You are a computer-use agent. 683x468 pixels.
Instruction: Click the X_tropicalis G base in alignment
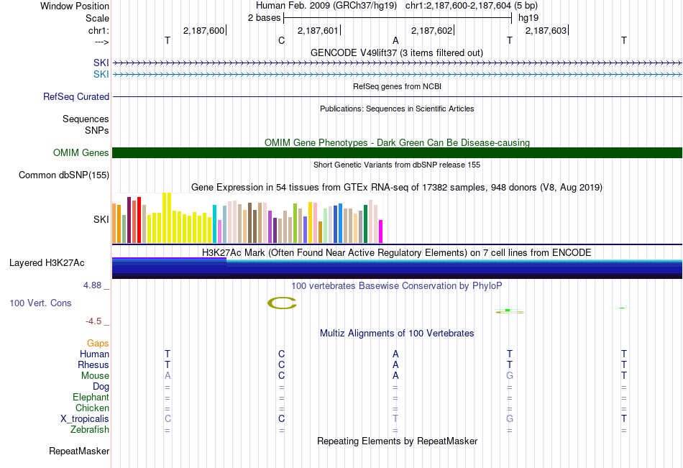[510, 419]
